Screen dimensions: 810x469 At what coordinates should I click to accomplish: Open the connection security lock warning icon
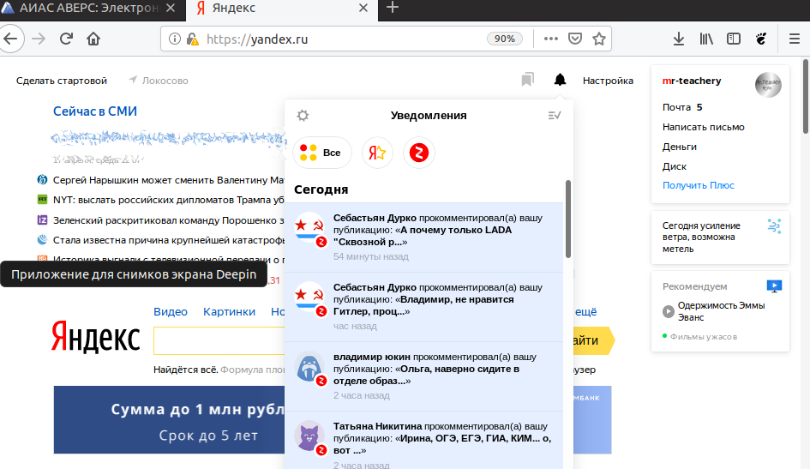pos(192,39)
